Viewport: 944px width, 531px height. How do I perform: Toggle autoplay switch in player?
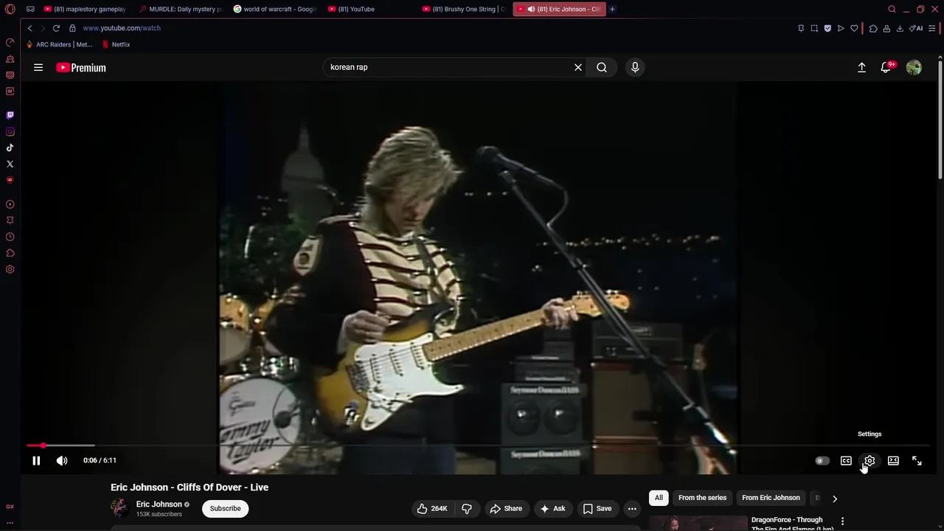click(x=822, y=461)
